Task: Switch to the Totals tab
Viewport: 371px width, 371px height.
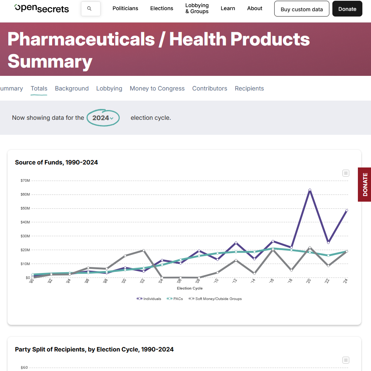Action: [39, 89]
